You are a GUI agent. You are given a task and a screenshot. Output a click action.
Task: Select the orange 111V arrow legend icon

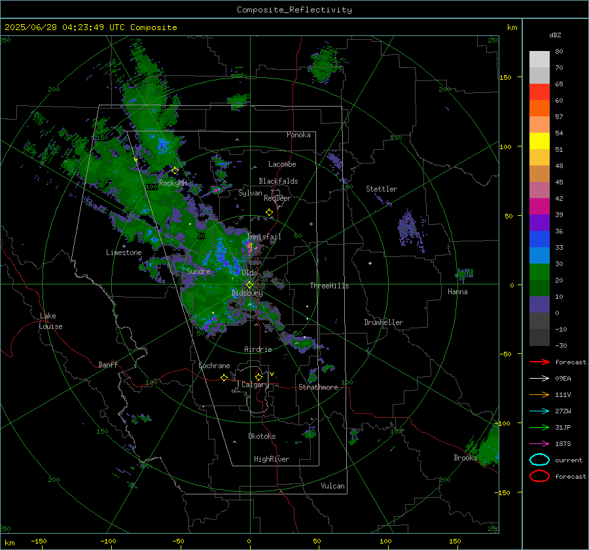tap(539, 394)
